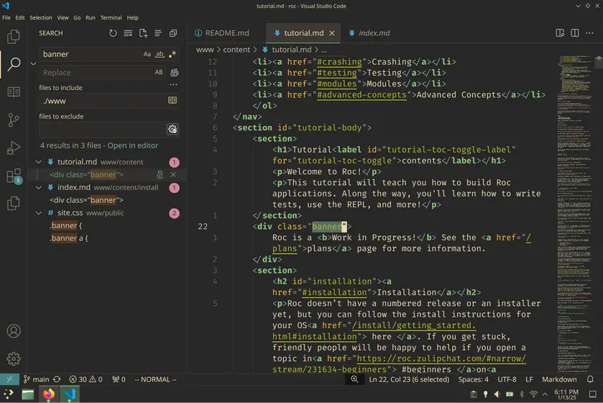This screenshot has width=603, height=403.
Task: Select the .banner a { result
Action: coord(69,238)
